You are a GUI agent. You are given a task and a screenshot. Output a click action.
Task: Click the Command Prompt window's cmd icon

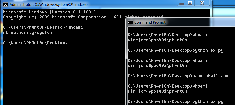(130, 22)
